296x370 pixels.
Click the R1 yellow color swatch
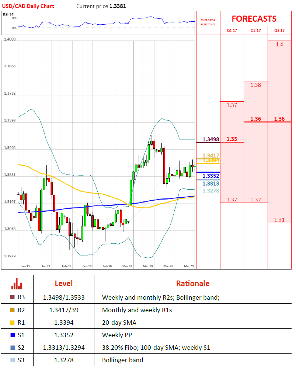click(13, 323)
